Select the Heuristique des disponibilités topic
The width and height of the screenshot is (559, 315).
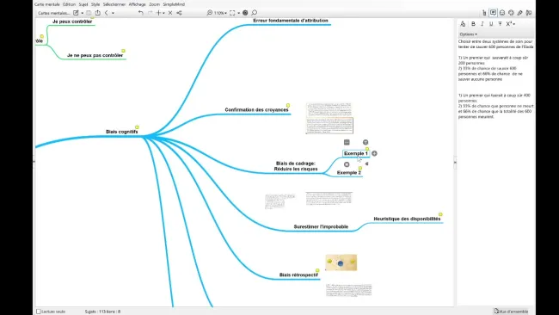(407, 219)
